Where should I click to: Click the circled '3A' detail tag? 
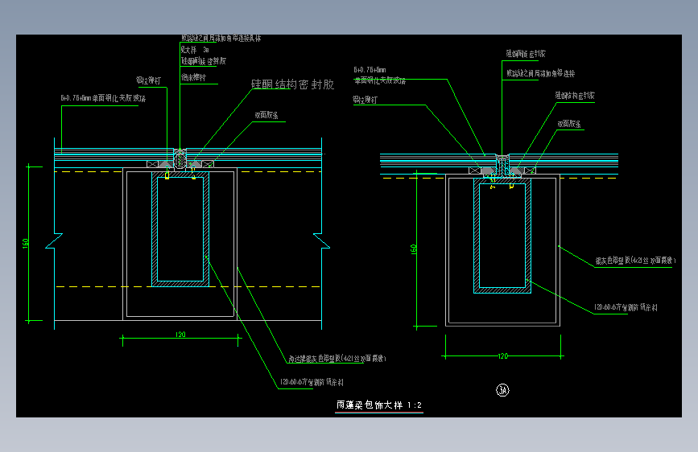[502, 390]
